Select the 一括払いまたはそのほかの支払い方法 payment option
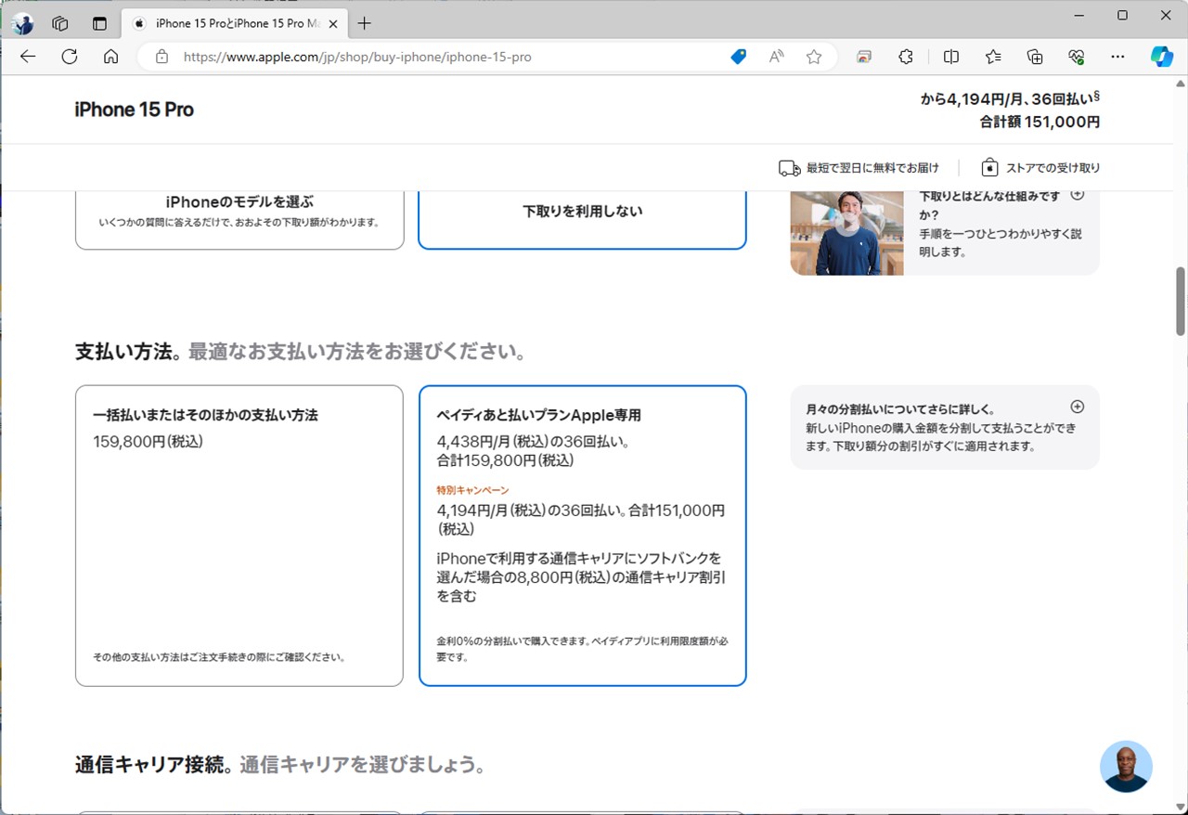The width and height of the screenshot is (1188, 815). pyautogui.click(x=239, y=534)
